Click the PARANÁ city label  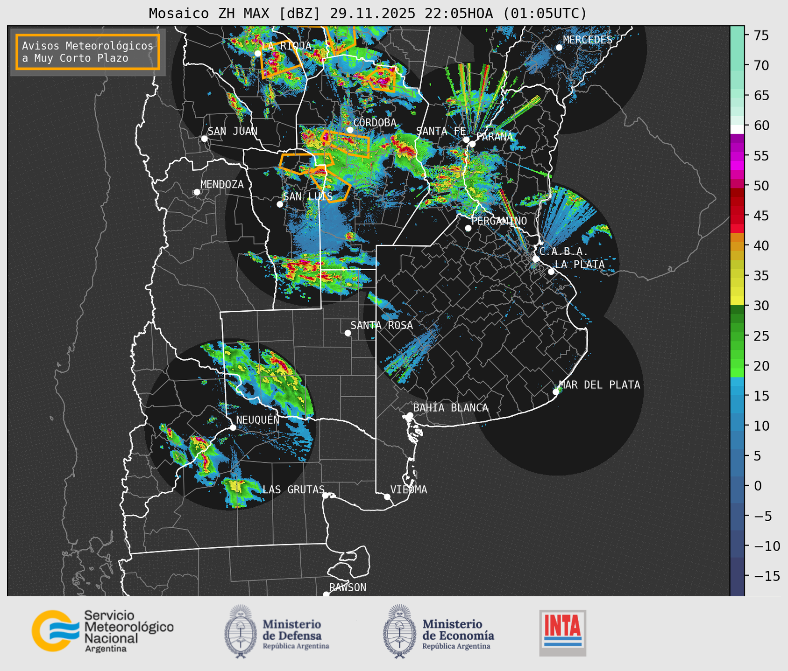point(494,137)
